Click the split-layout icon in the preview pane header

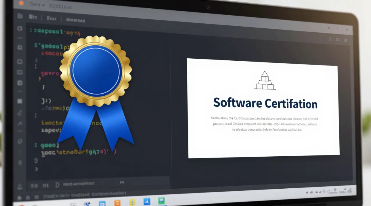[x=338, y=39]
